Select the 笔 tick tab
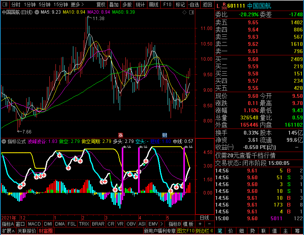This screenshot has width=304, height=235. (220, 231)
